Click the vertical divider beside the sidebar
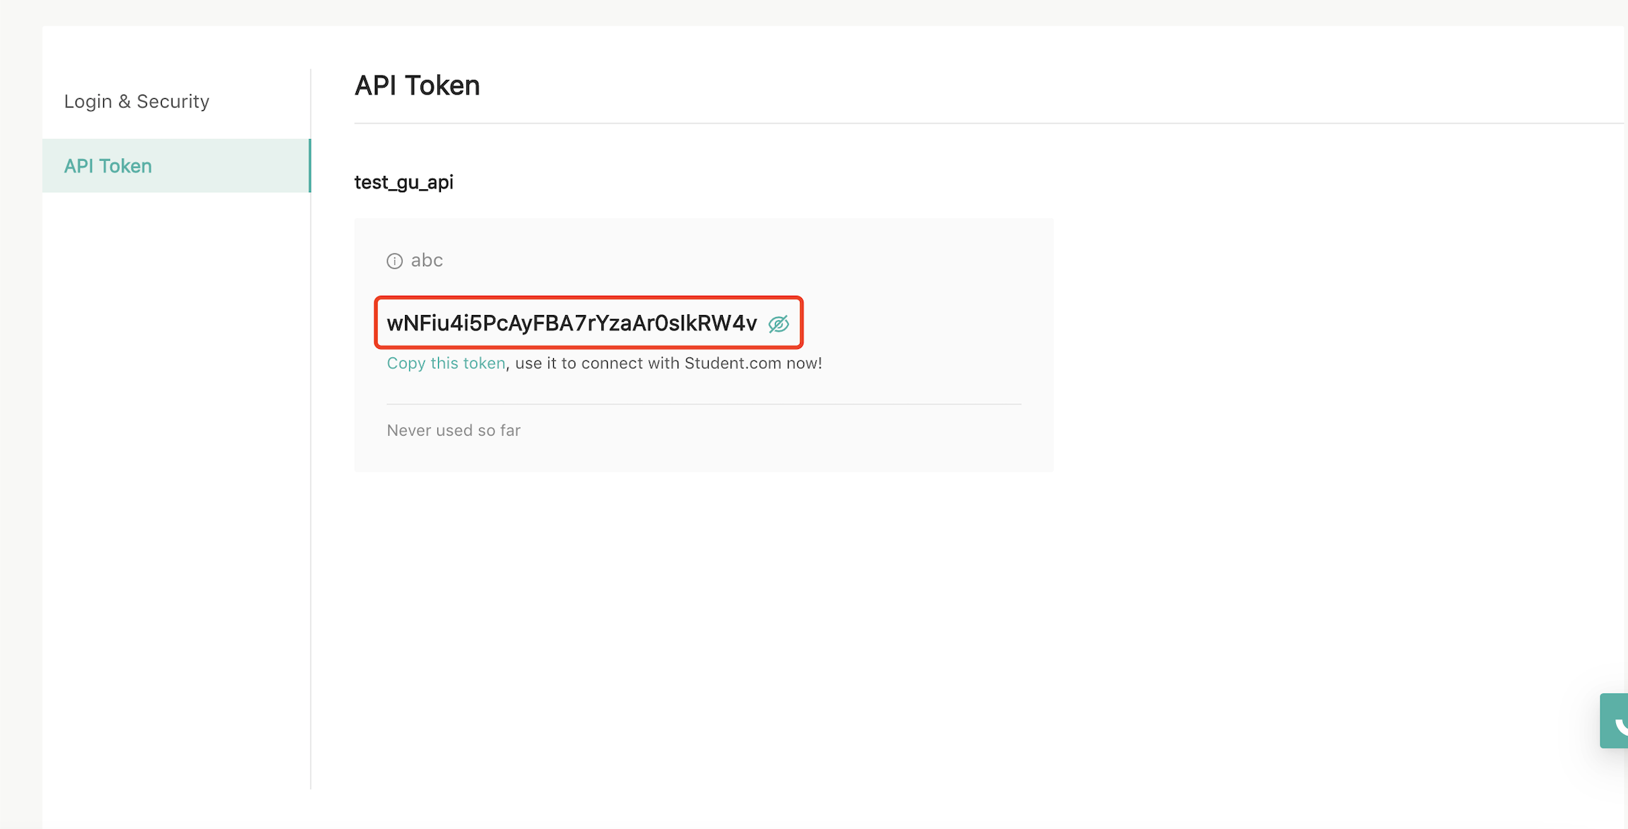 point(311,494)
